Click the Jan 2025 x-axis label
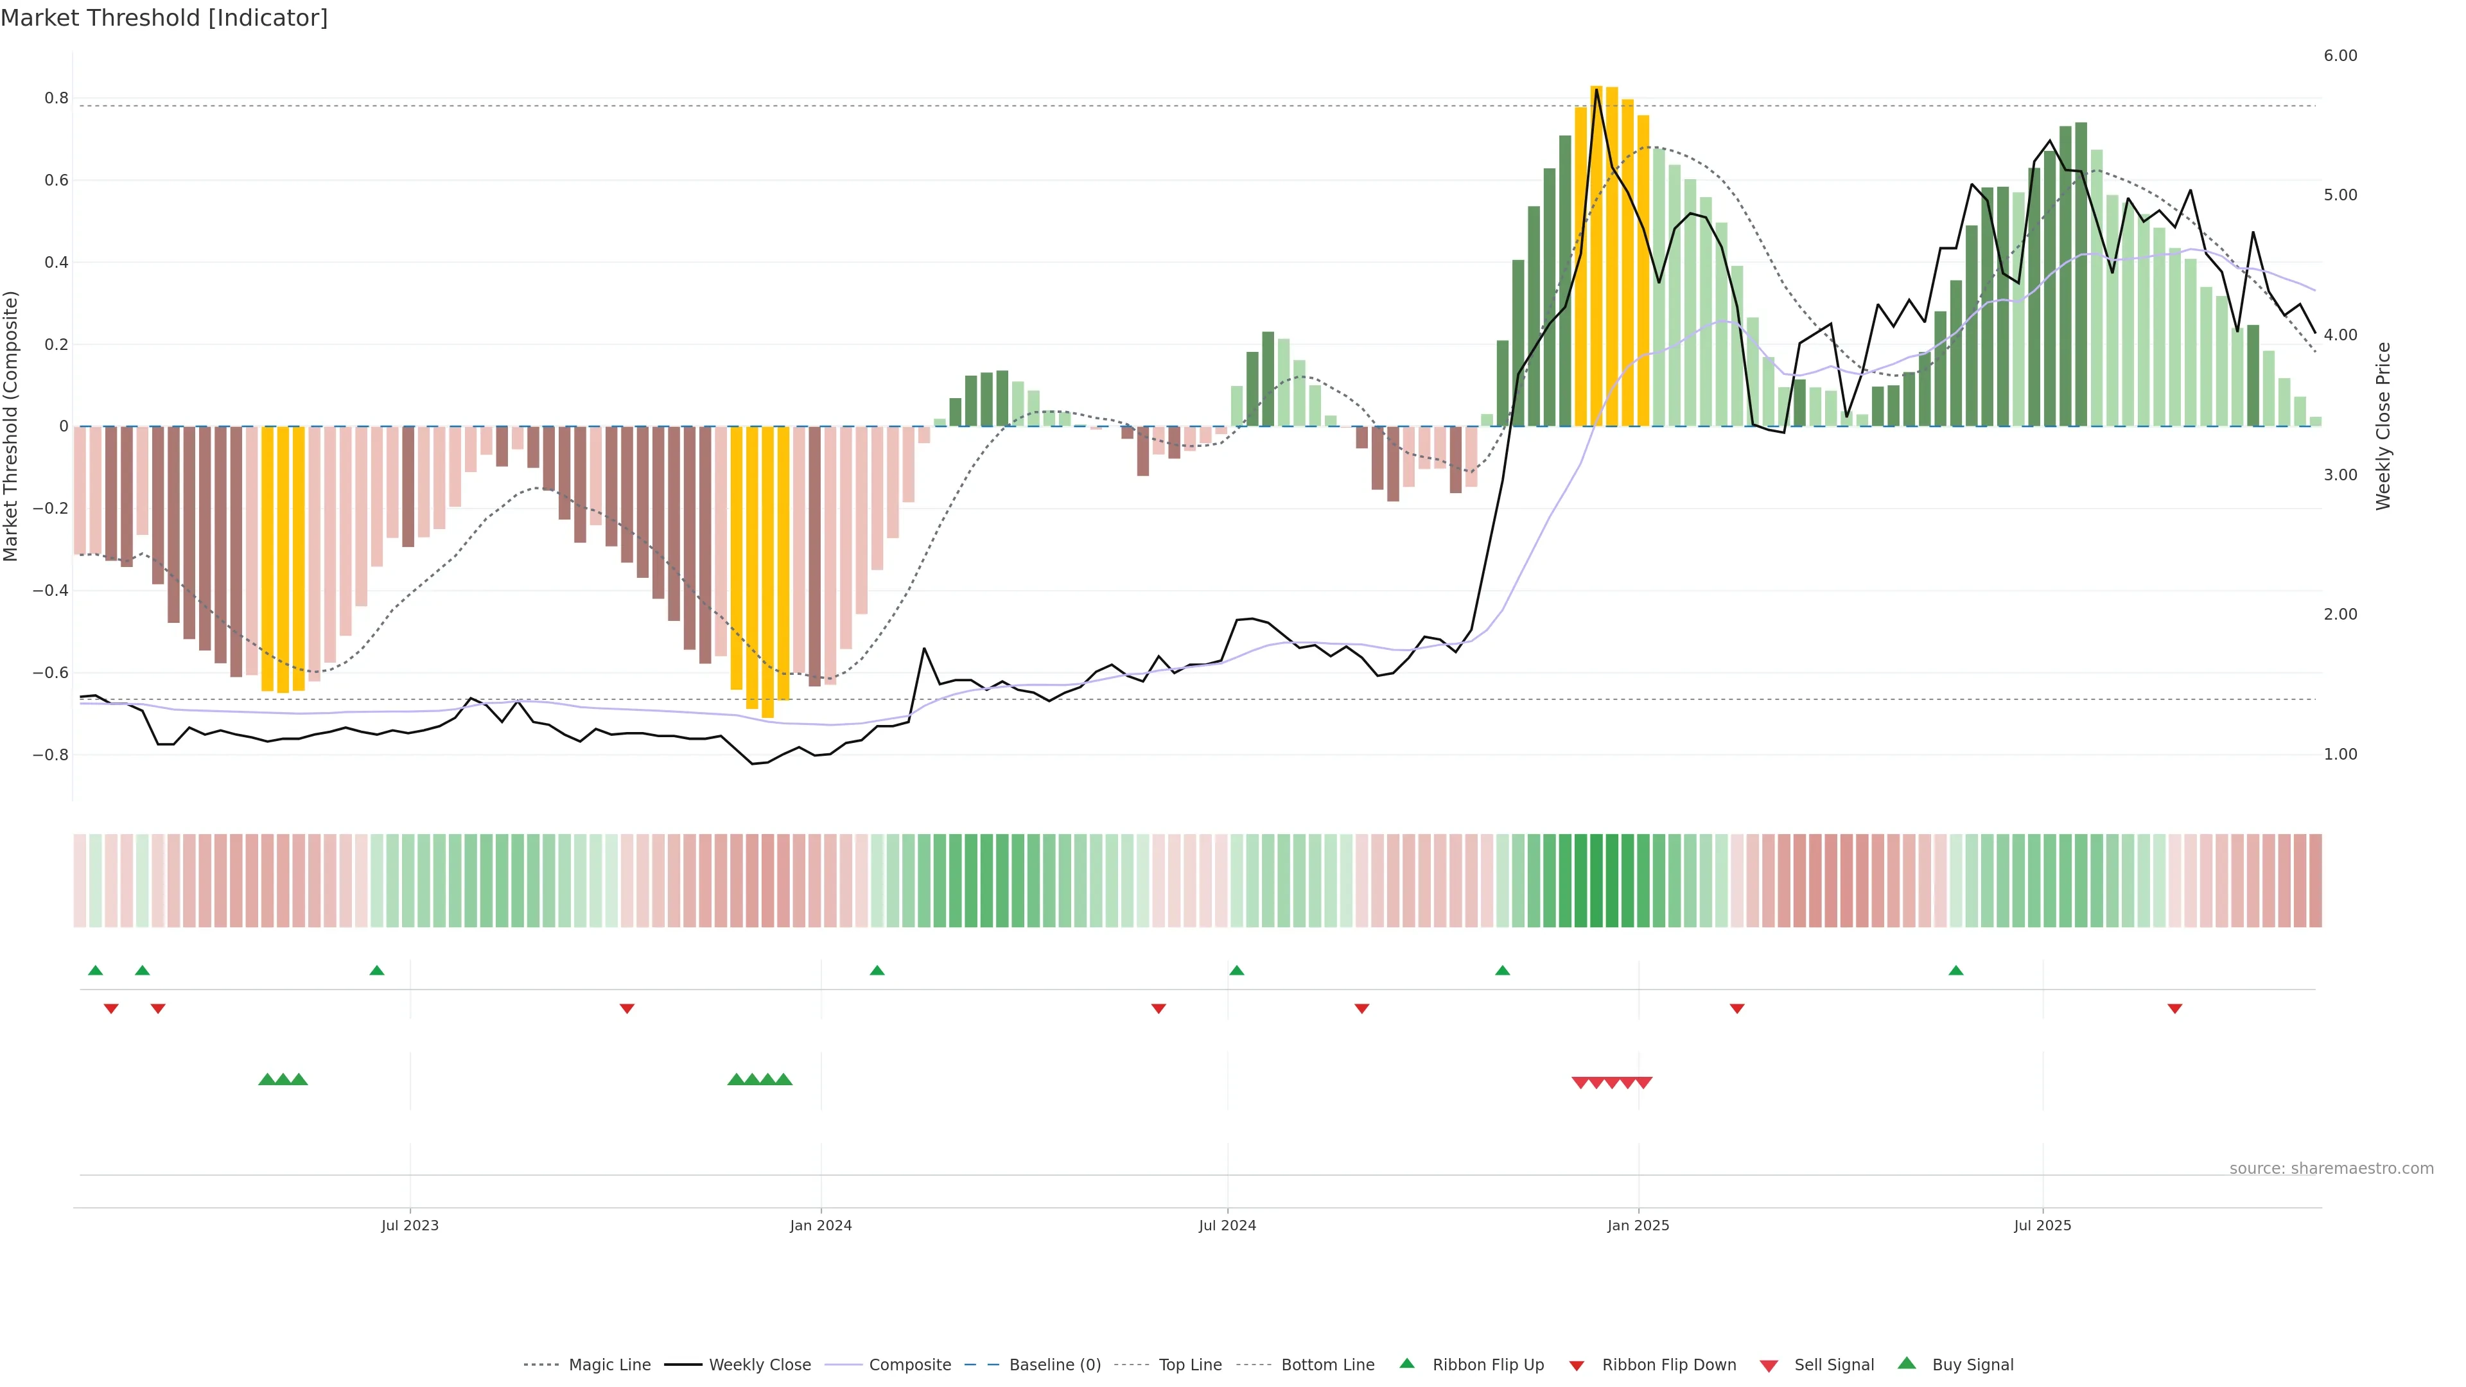 [x=1637, y=1225]
